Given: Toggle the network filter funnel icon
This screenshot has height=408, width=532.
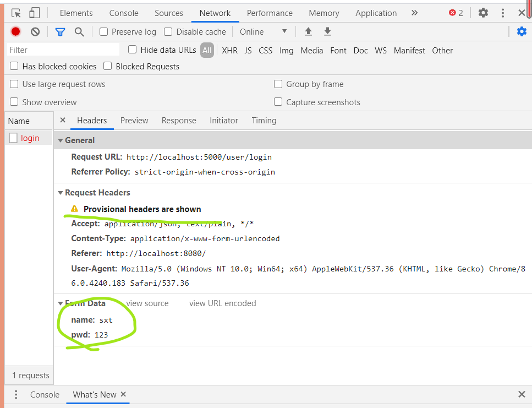Looking at the screenshot, I should 60,32.
